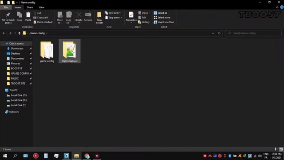Collapse the ribbon with the chevron

(277, 7)
